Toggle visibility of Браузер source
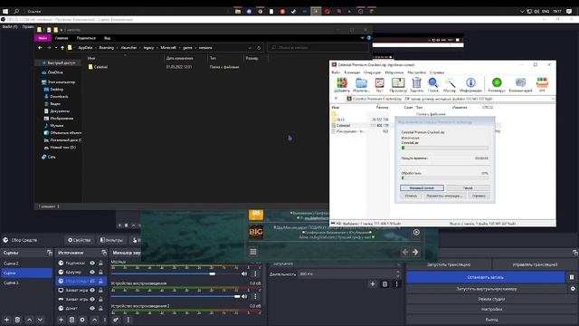 point(92,272)
